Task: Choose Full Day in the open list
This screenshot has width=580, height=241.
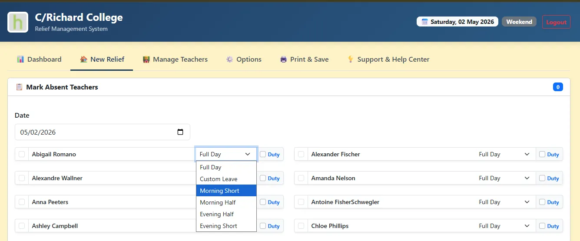Action: (x=226, y=167)
